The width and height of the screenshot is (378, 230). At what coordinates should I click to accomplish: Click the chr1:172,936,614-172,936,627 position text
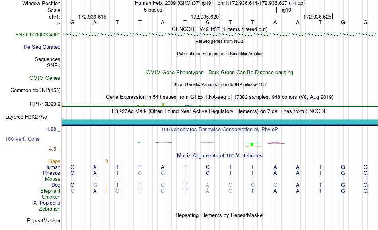pyautogui.click(x=261, y=3)
